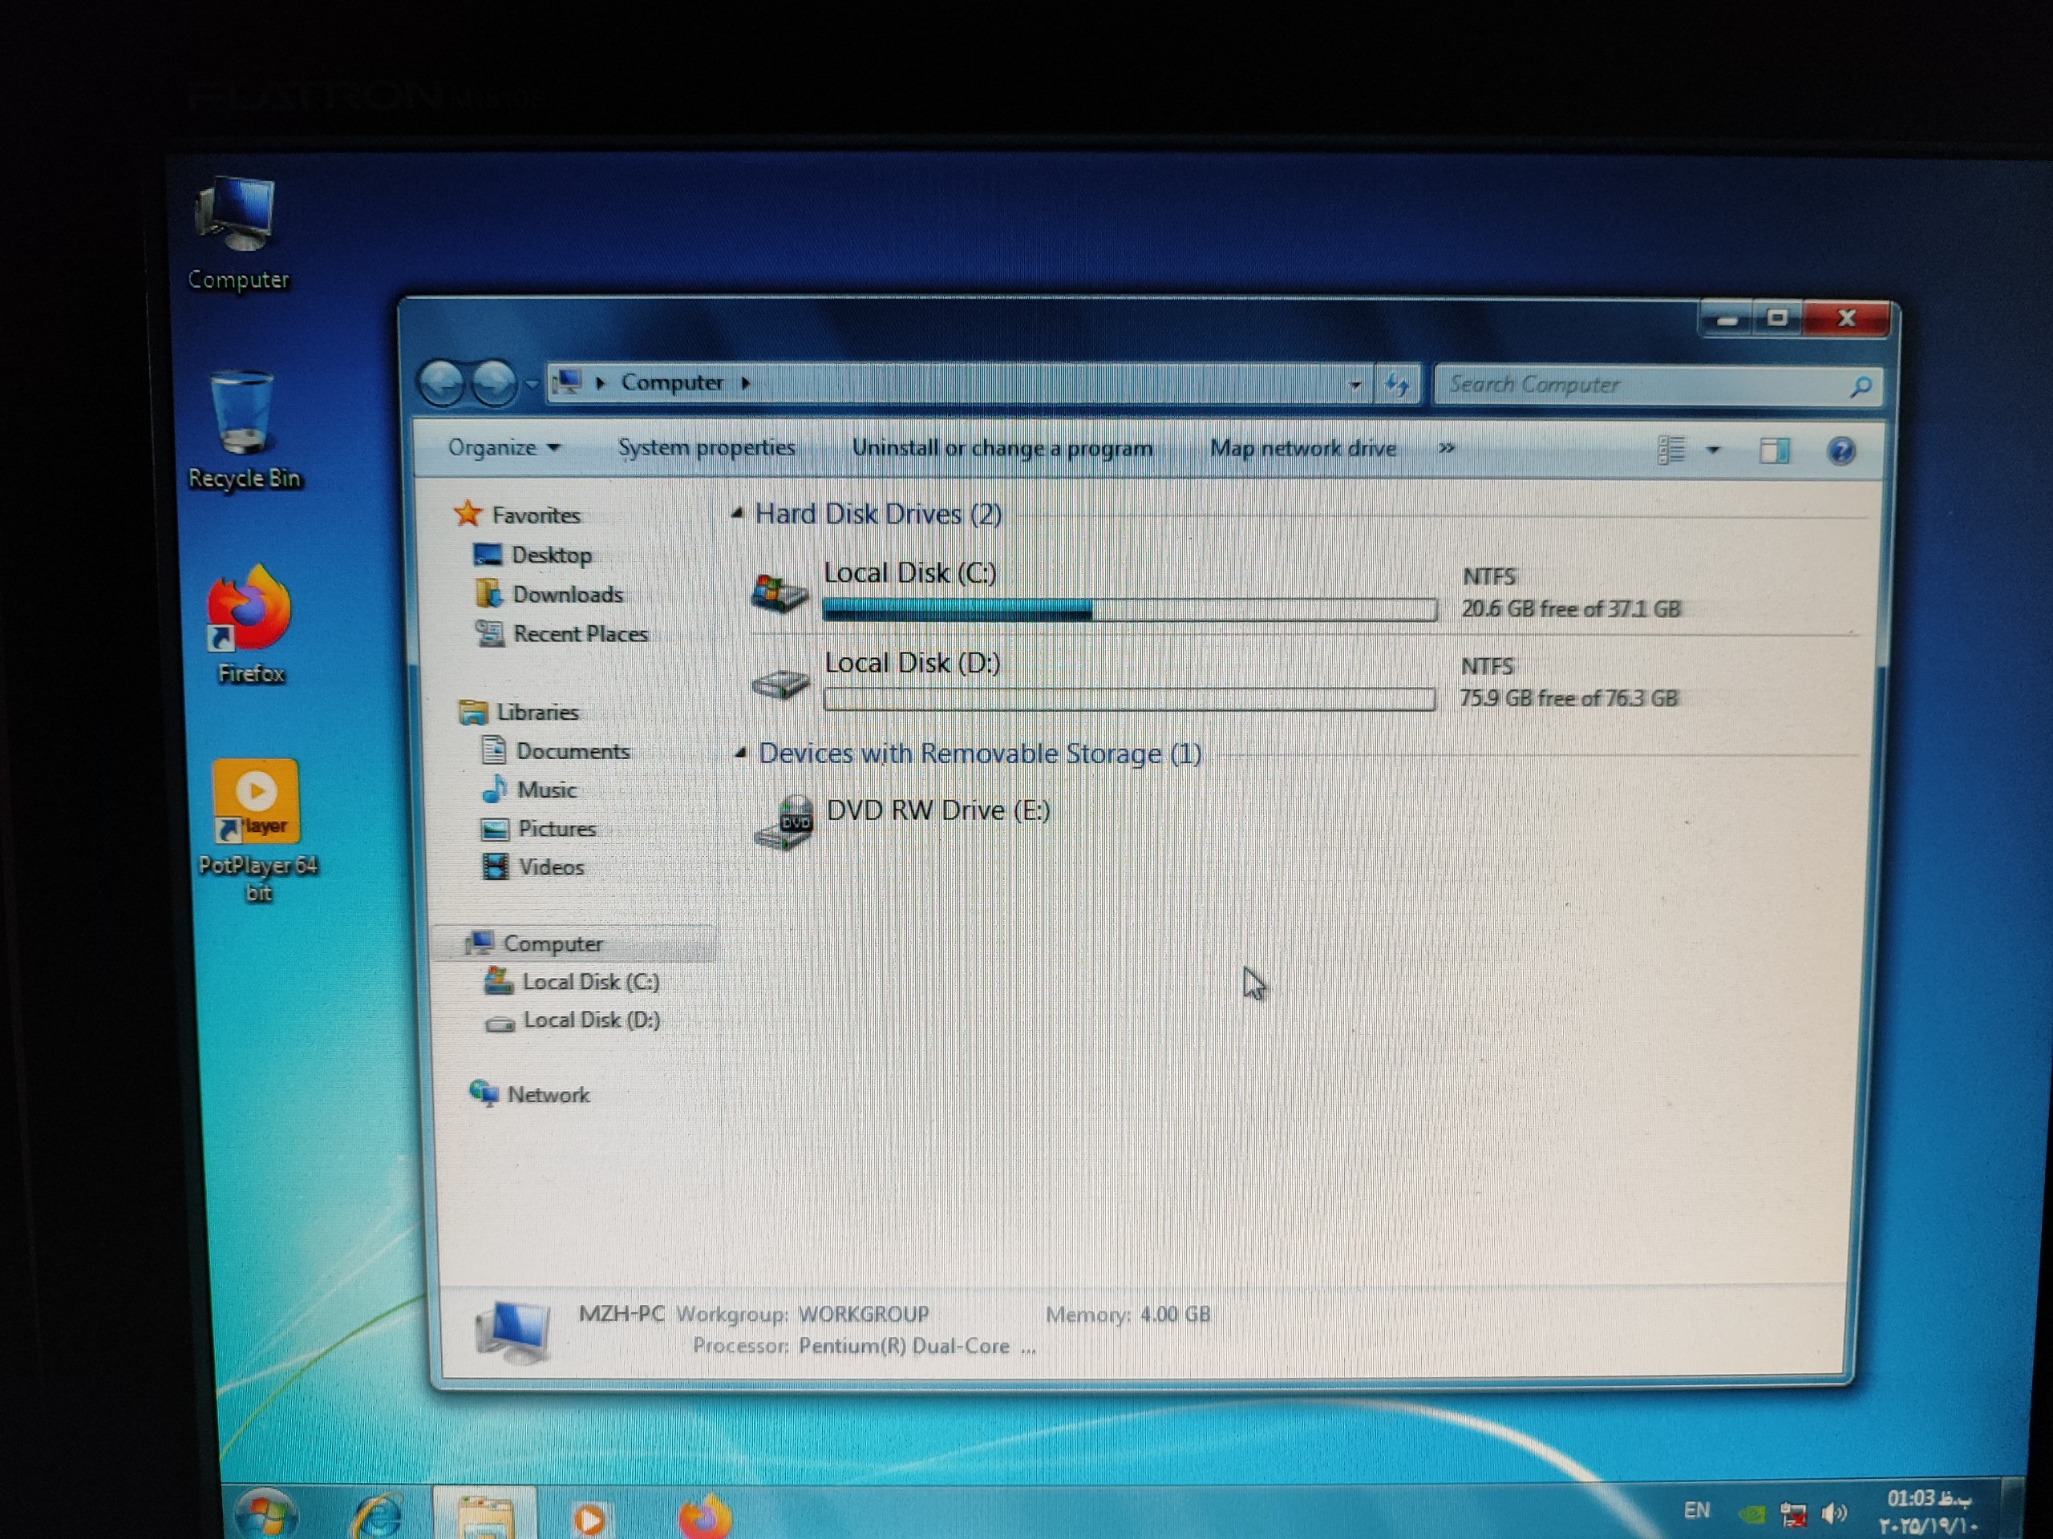Collapse the Hard Disk Drives group

(738, 513)
